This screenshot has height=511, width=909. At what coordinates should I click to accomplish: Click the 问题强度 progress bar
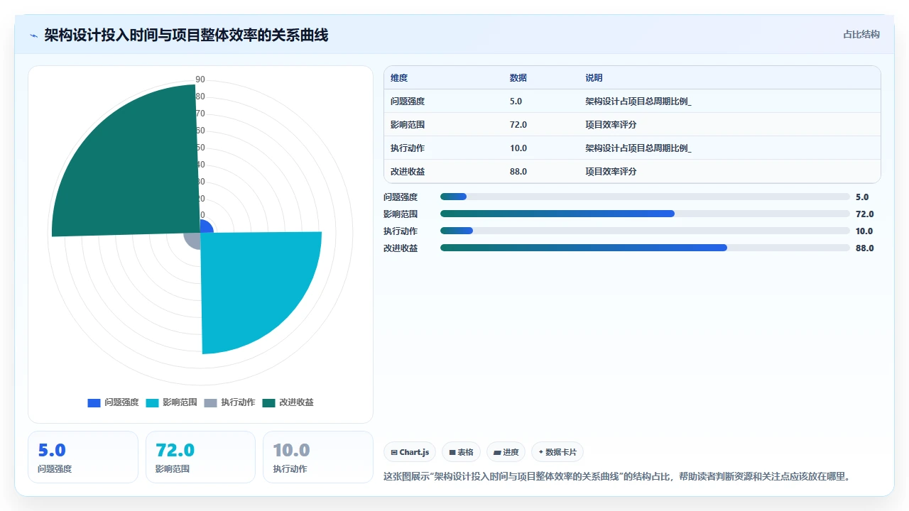pos(645,197)
